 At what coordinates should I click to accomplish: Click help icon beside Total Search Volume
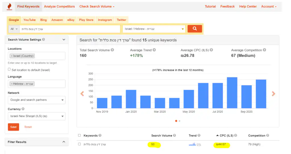[x=113, y=50]
